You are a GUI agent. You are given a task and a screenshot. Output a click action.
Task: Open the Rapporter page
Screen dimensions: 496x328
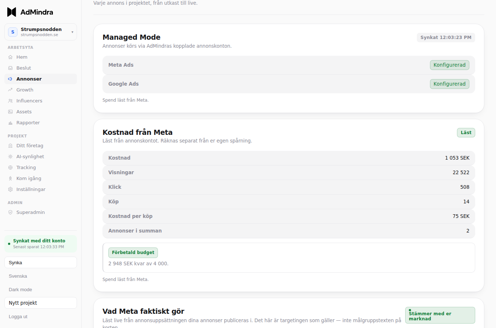pyautogui.click(x=40, y=123)
